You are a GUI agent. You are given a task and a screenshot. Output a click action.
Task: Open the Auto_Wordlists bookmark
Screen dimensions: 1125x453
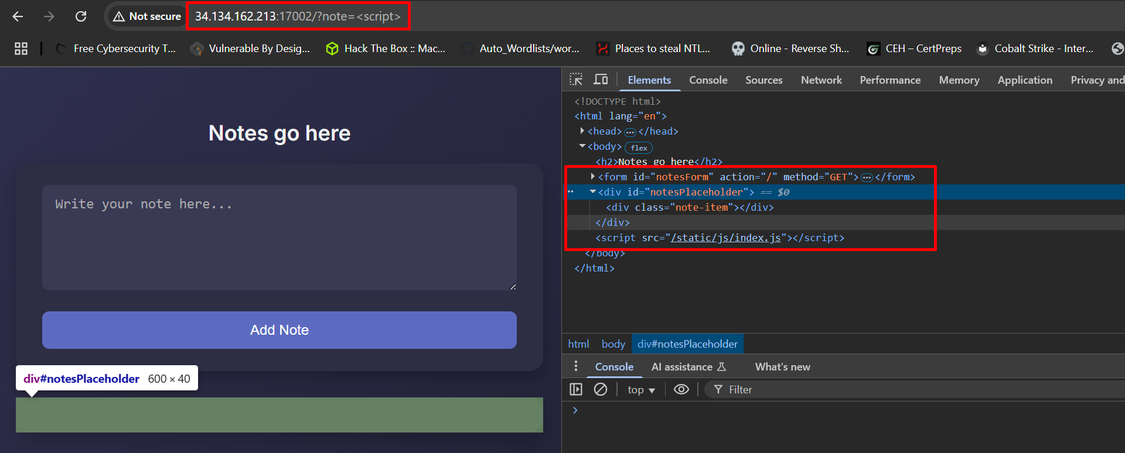tap(520, 49)
